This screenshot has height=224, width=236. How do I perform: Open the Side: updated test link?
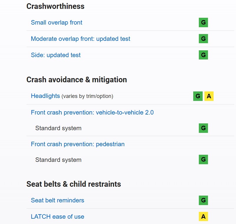[x=56, y=55]
